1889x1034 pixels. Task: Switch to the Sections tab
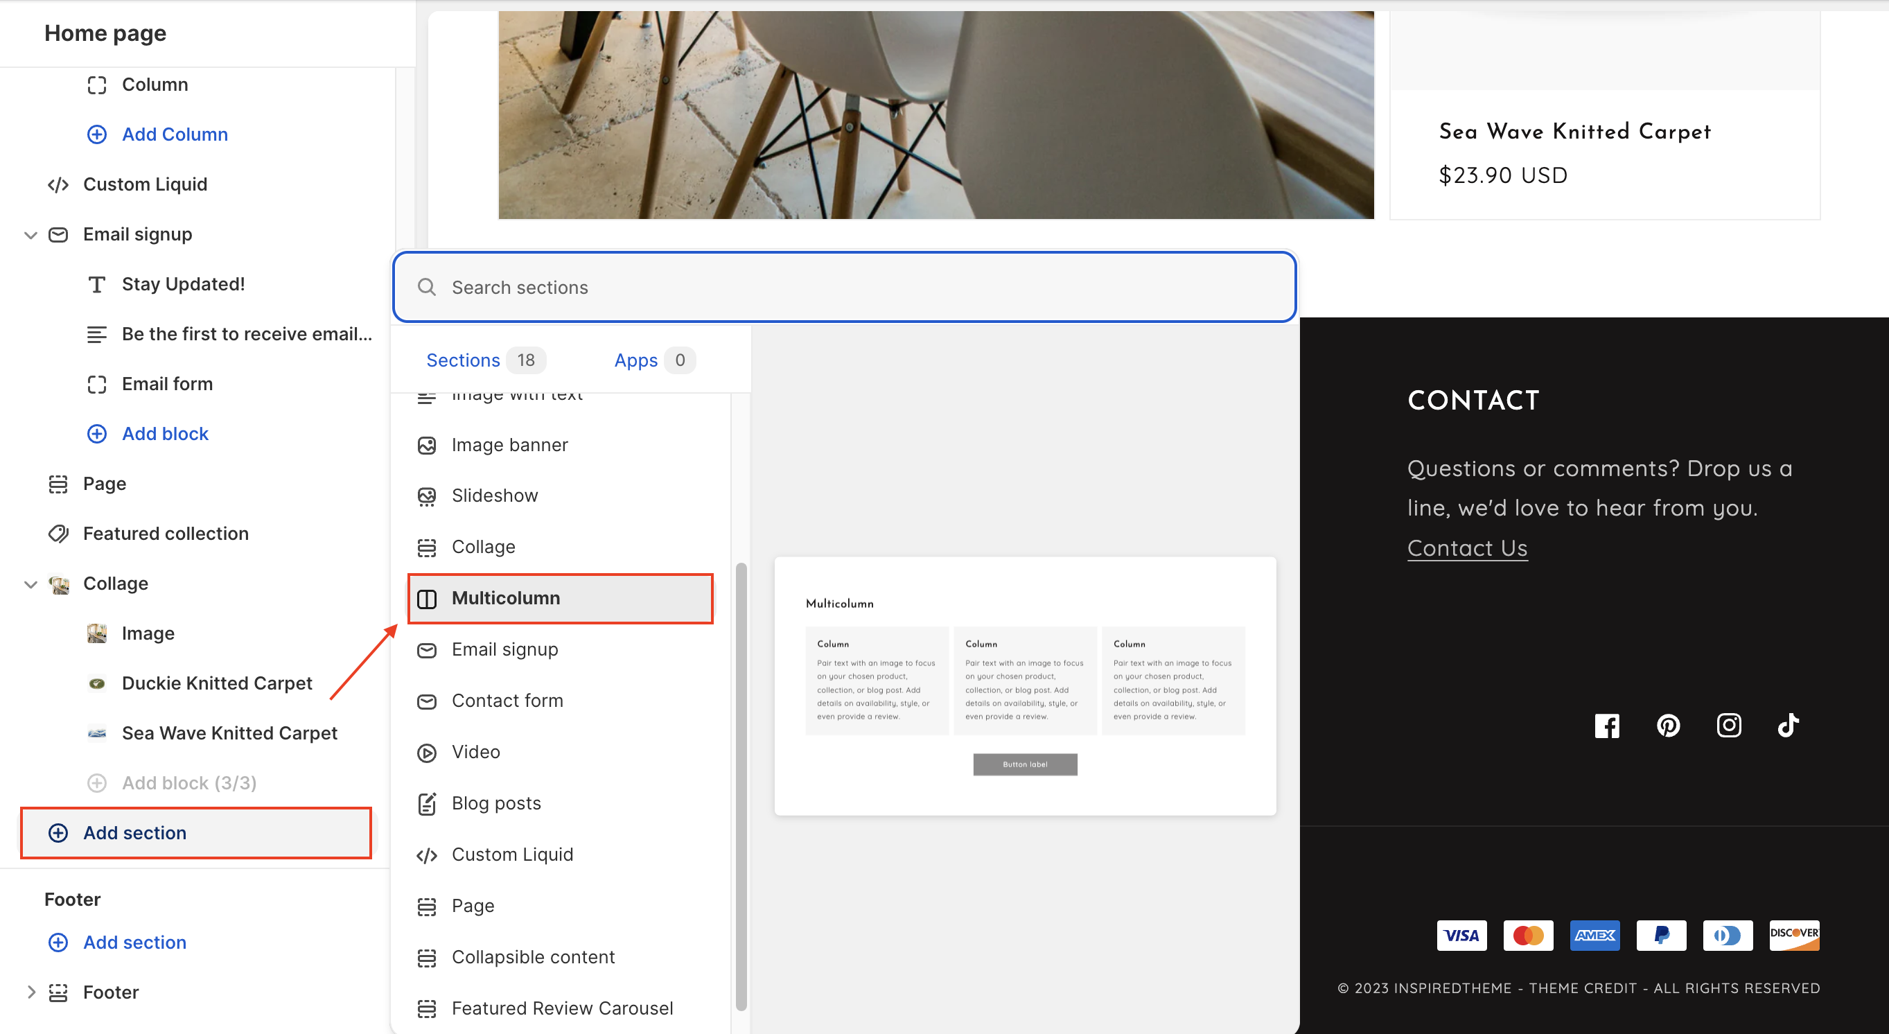point(463,360)
